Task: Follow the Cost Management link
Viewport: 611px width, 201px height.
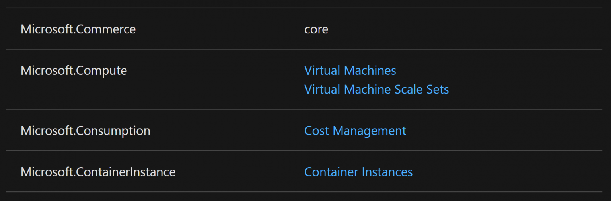Action: [x=355, y=131]
